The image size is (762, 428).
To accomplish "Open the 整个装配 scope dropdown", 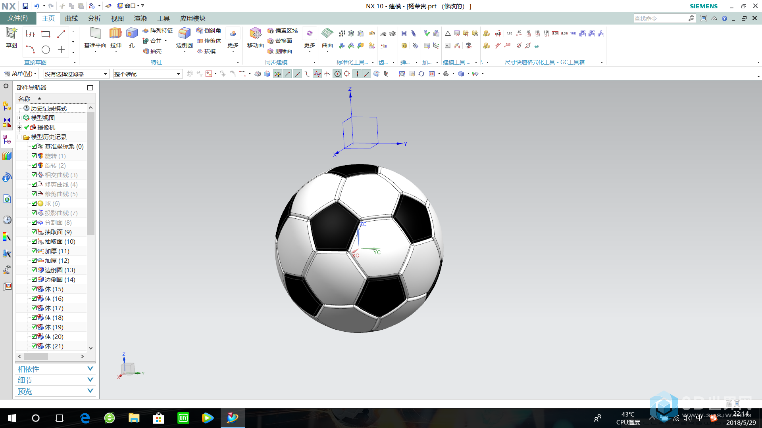I will click(148, 74).
